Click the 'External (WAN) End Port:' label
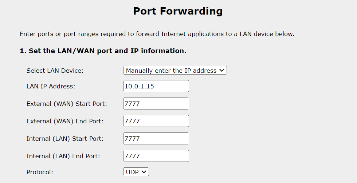 (65, 122)
